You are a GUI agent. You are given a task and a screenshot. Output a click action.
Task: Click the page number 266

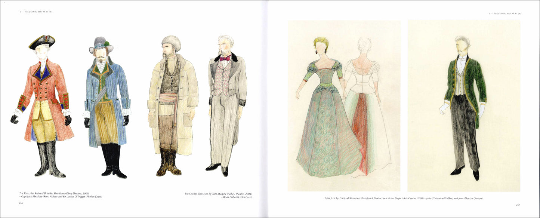(21, 203)
